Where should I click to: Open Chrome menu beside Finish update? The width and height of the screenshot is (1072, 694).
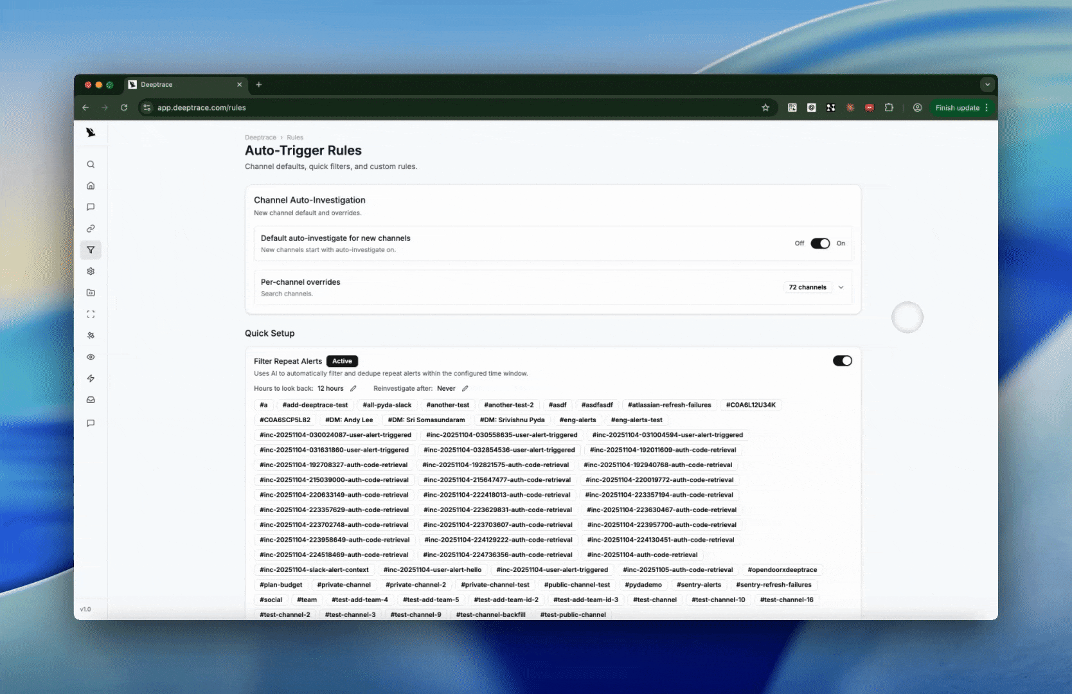(987, 108)
